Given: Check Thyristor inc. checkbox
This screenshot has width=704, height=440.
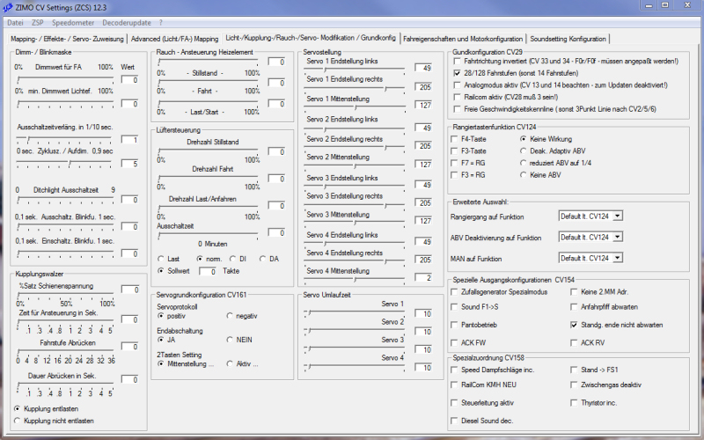Looking at the screenshot, I should (574, 403).
